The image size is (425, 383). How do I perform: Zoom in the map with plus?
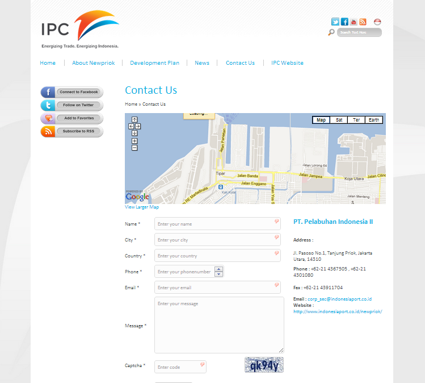134,141
